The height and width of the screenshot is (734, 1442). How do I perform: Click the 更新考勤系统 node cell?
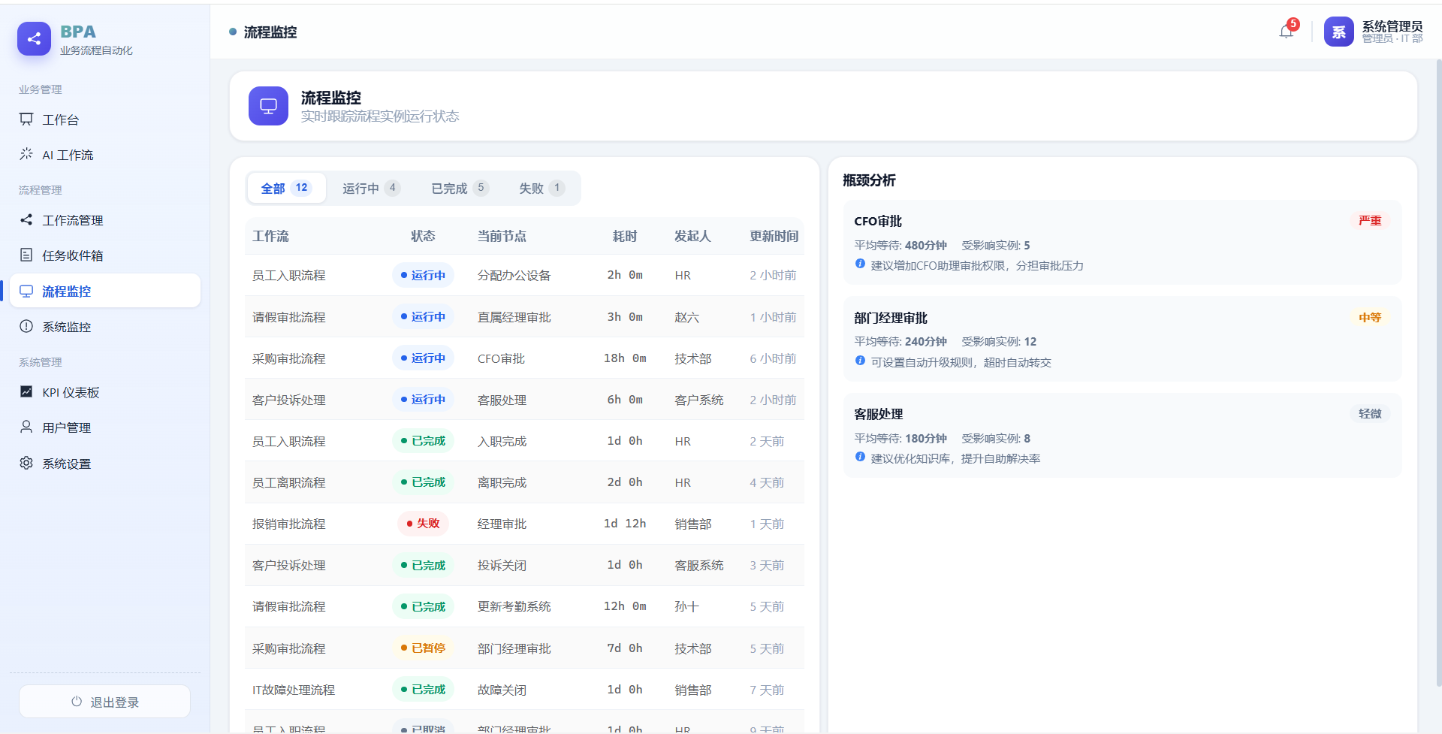[514, 606]
